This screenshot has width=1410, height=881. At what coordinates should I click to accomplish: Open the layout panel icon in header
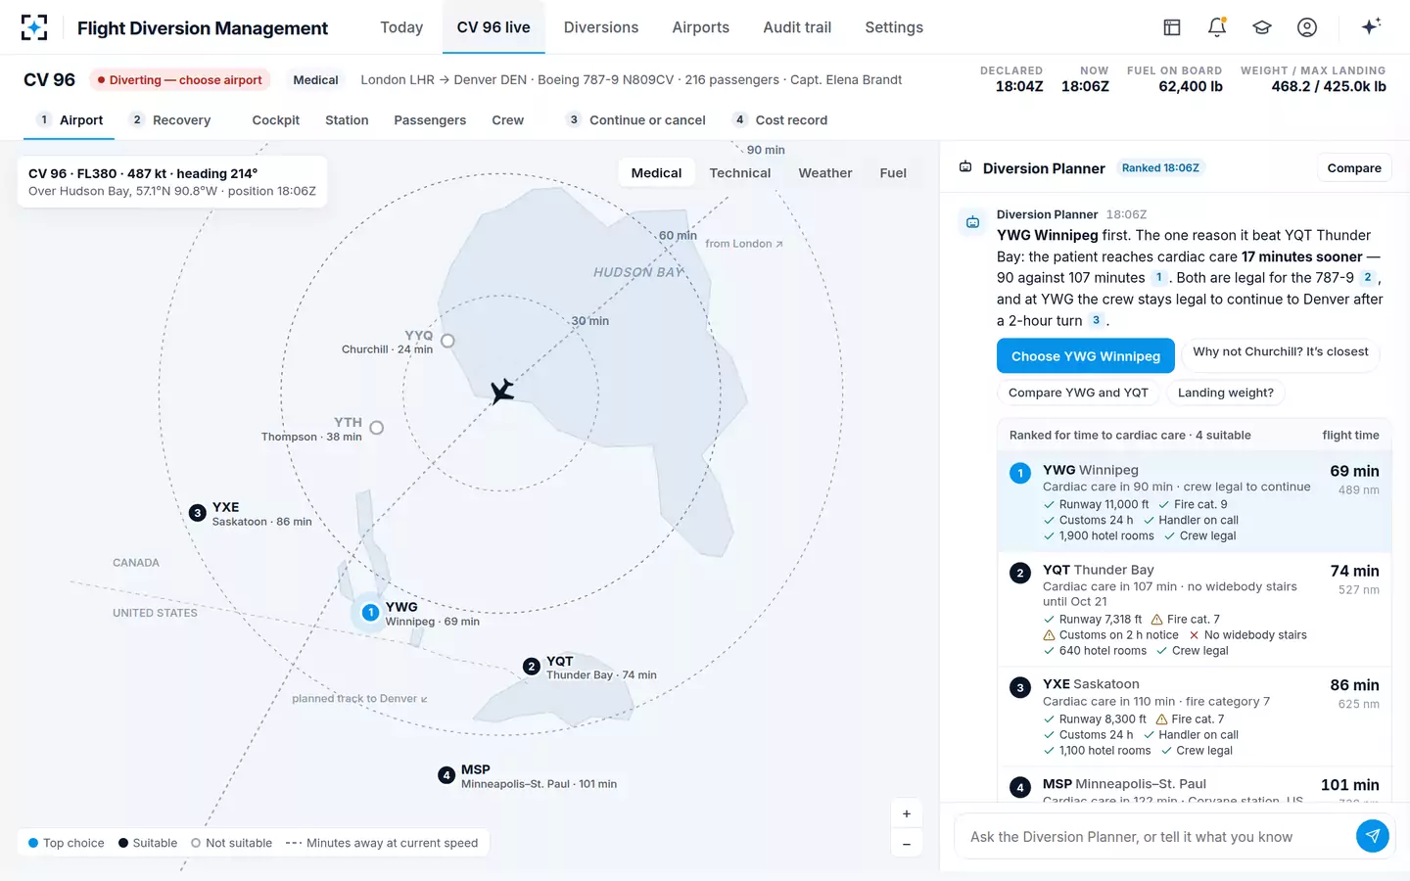click(x=1172, y=27)
